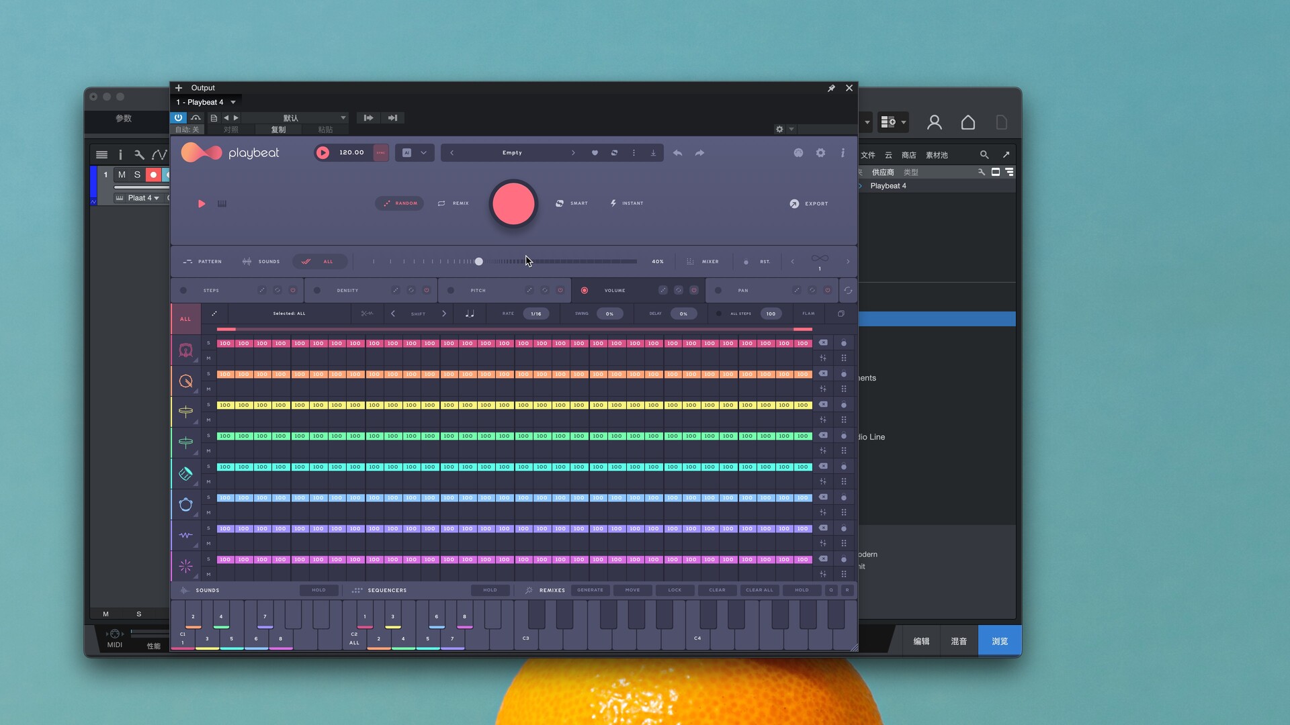This screenshot has width=1290, height=725.
Task: Open the preset three-dot options menu
Action: [634, 153]
